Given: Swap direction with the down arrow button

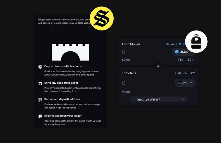Looking at the screenshot, I should pos(158,66).
